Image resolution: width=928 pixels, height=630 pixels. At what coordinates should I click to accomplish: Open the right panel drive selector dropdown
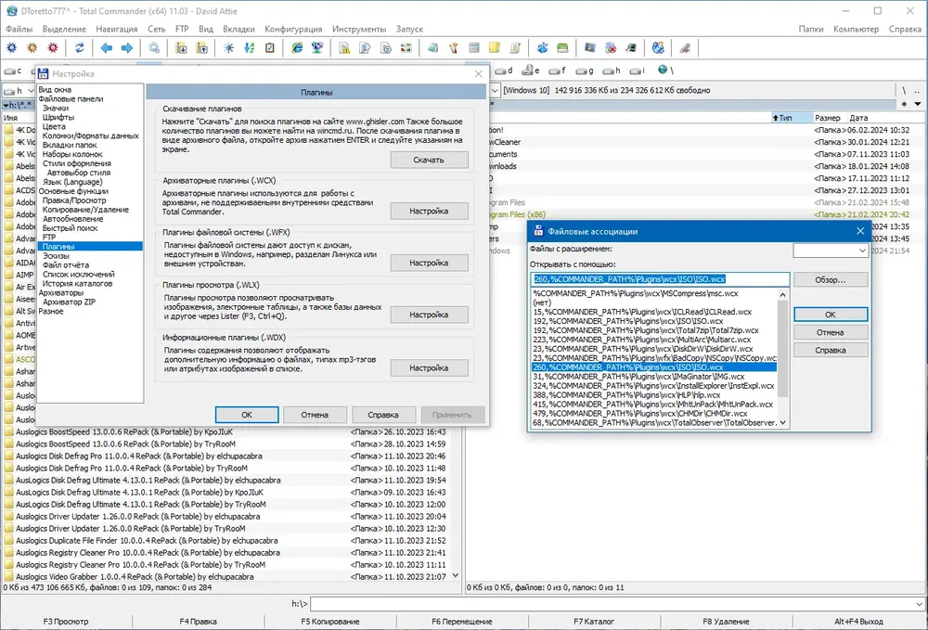point(495,91)
